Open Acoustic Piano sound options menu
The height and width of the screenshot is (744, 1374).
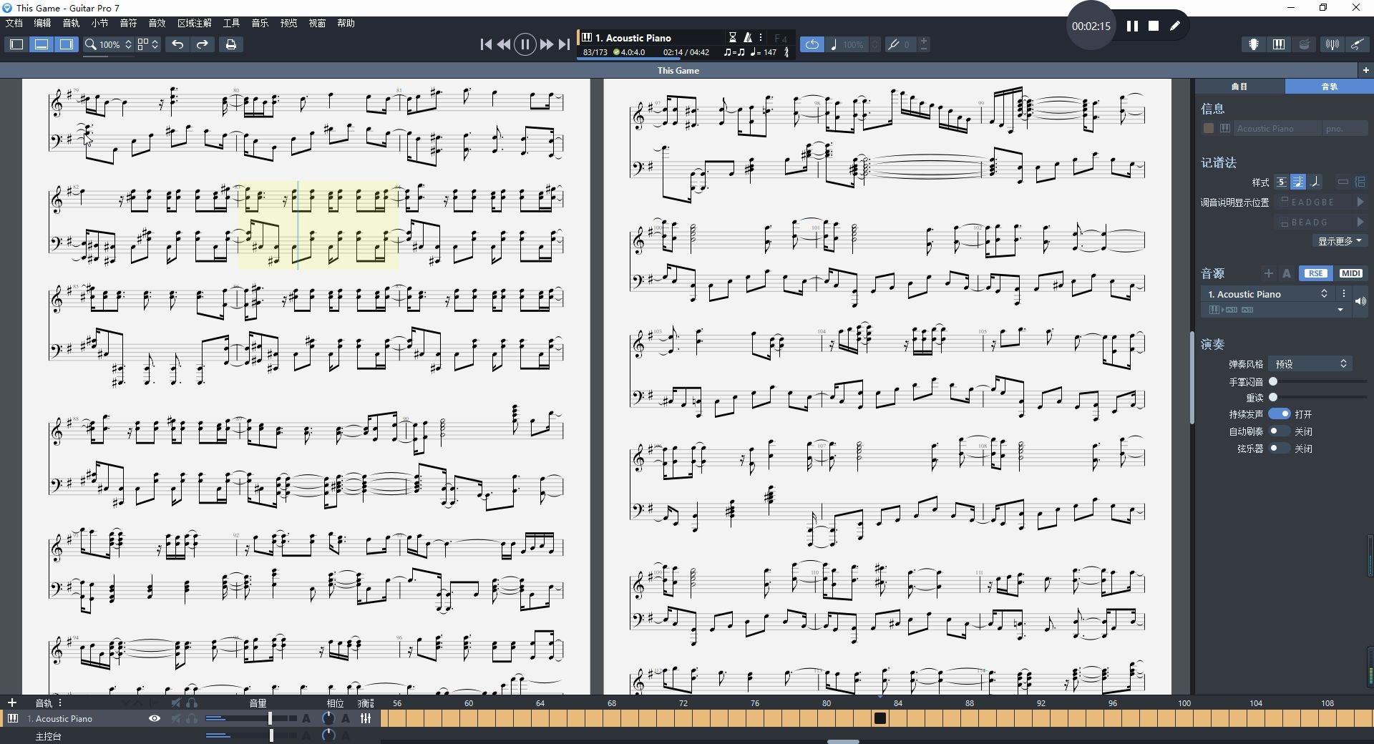coord(1344,294)
